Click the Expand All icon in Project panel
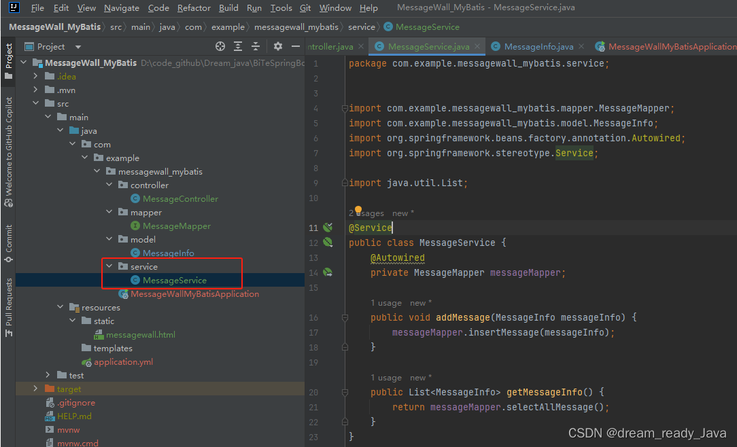 point(239,46)
